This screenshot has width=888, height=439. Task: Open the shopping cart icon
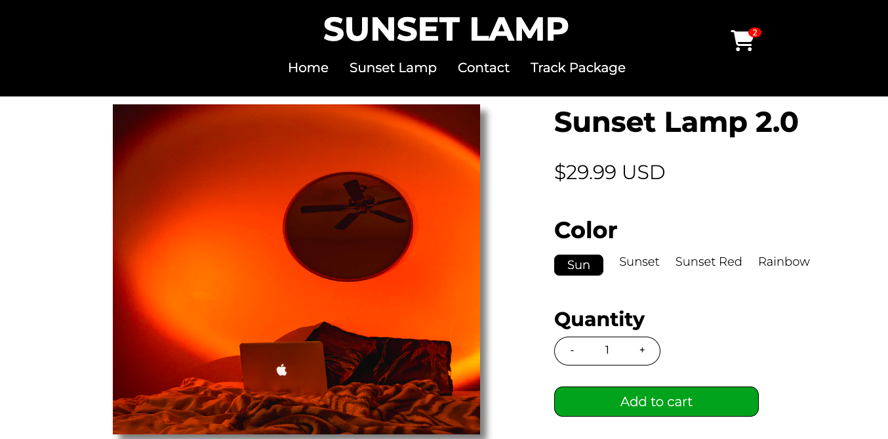click(742, 41)
